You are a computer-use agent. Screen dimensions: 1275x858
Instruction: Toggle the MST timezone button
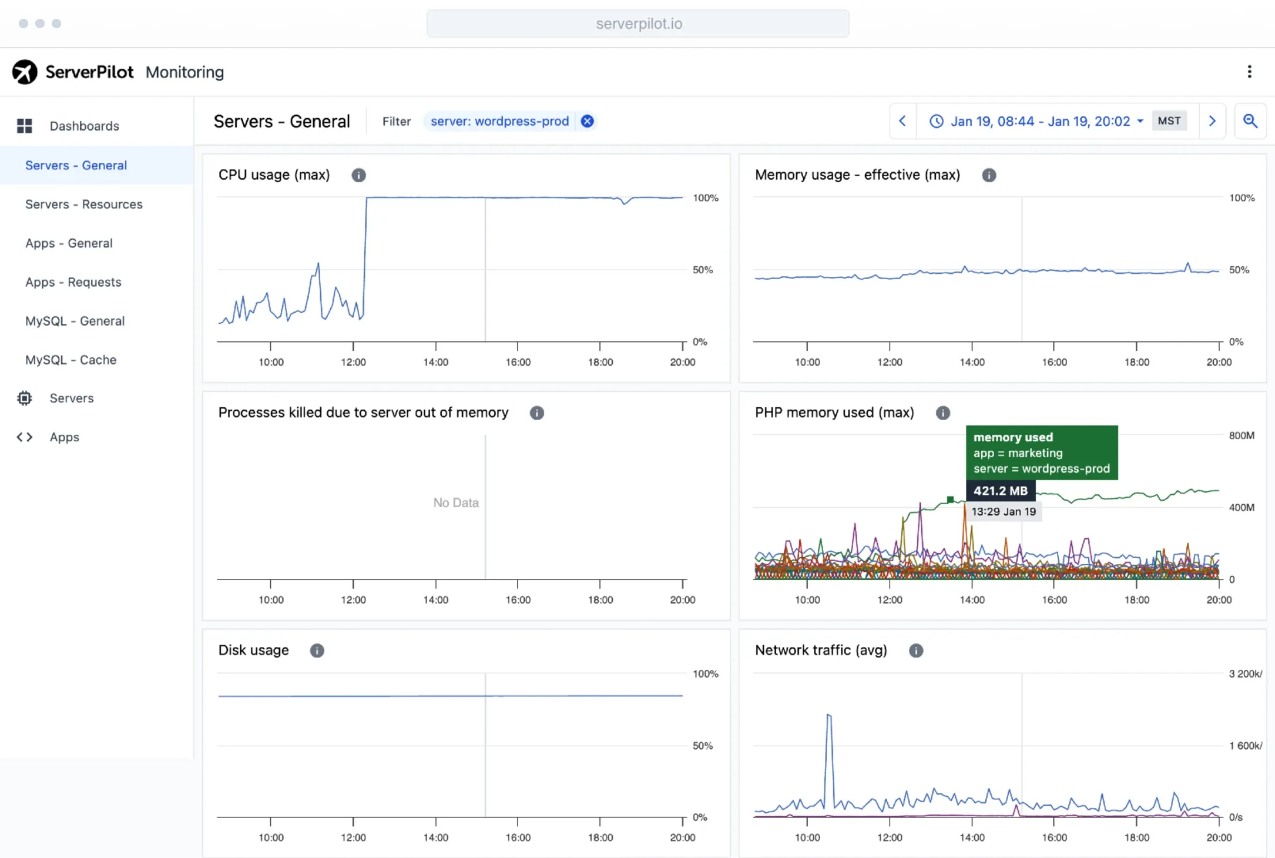coord(1169,121)
